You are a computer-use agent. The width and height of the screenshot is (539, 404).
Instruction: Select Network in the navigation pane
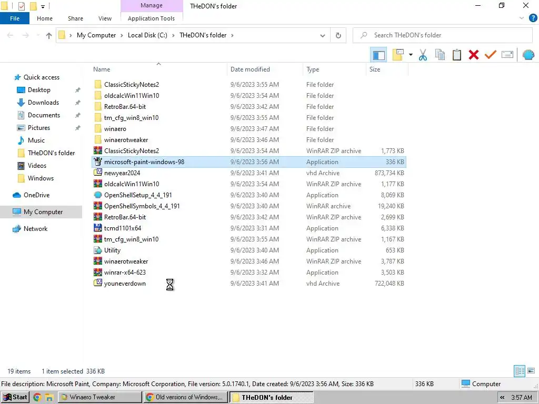[35, 229]
